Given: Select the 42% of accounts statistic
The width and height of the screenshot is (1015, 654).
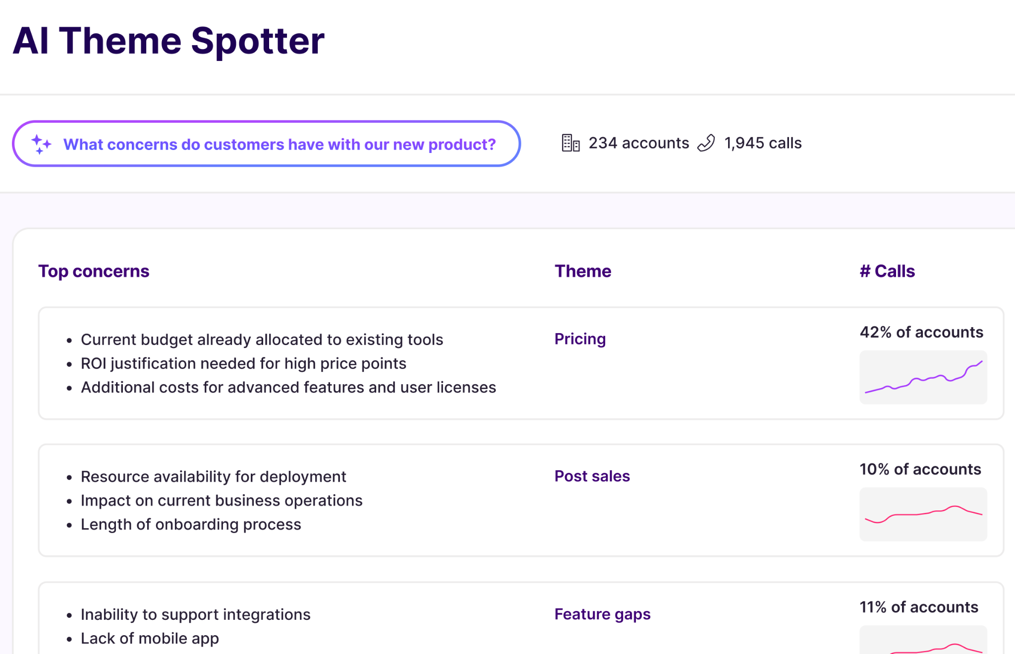Looking at the screenshot, I should 921,332.
